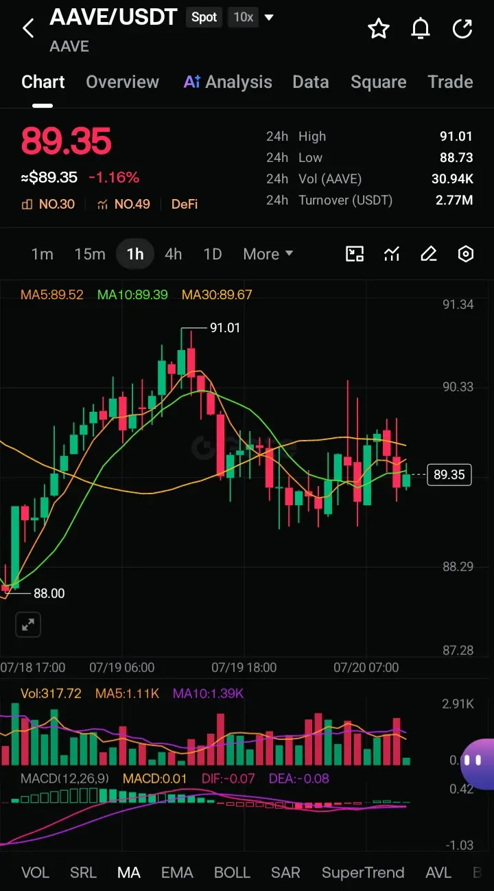The image size is (494, 891).
Task: Tap the -1.16% change value
Action: pos(114,177)
